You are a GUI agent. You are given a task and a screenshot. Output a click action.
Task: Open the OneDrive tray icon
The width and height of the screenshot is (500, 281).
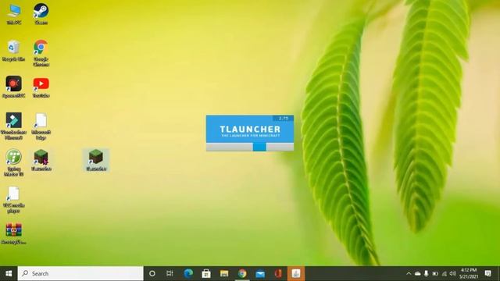417,273
